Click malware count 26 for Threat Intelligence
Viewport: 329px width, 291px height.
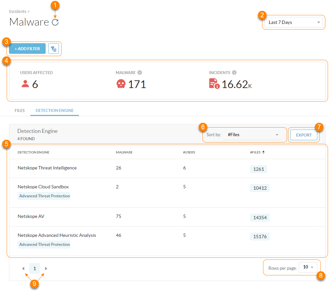(x=119, y=168)
